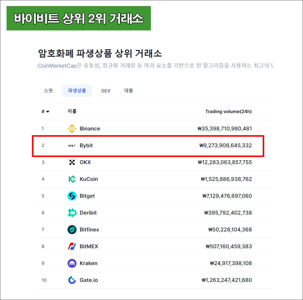Open the Gate.io exchange link
303x300 pixels.
(x=89, y=280)
